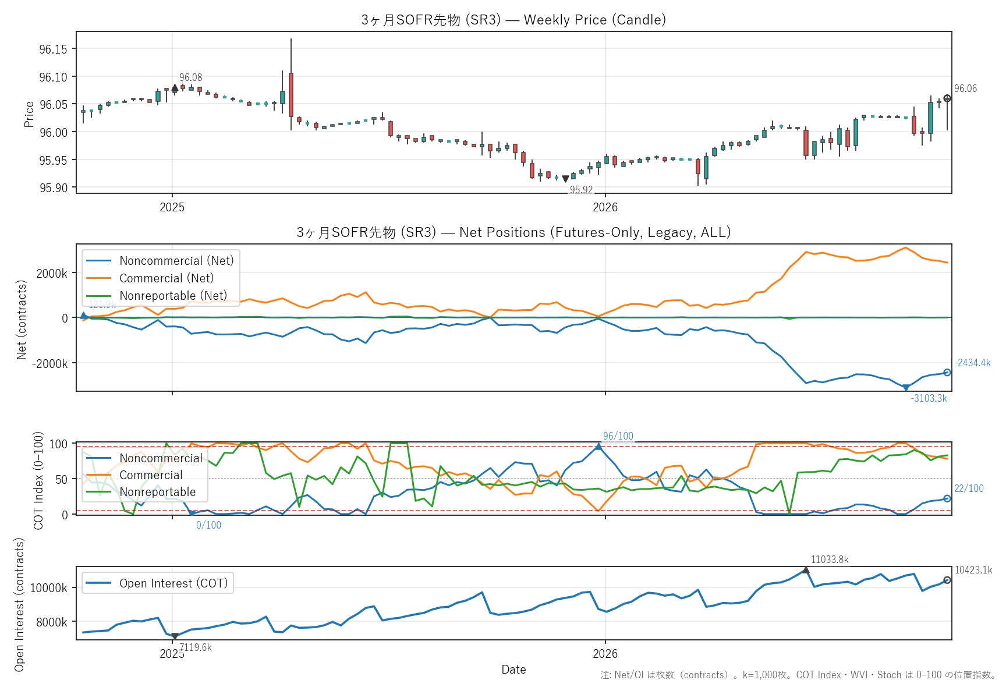Click the -2000k tick on the net positions axis
This screenshot has width=1006, height=687.
click(x=49, y=363)
